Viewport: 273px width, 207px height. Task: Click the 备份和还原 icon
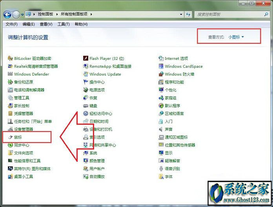pyautogui.click(x=10, y=82)
